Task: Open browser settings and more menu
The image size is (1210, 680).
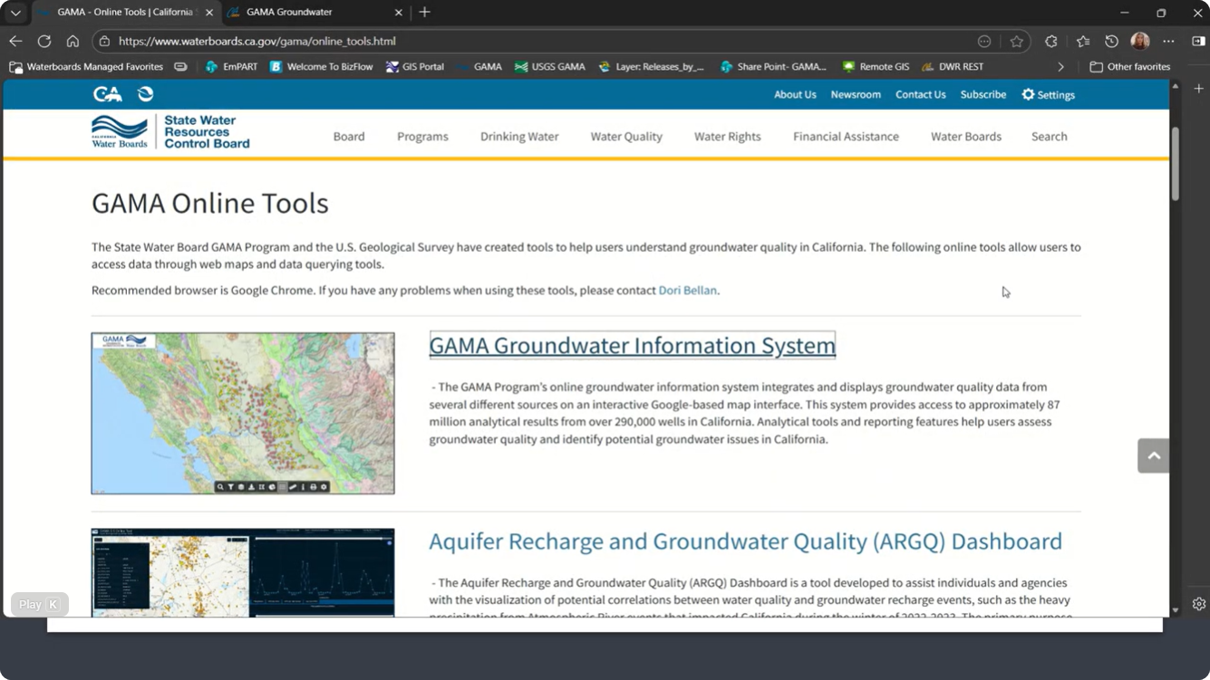Action: 1168,41
